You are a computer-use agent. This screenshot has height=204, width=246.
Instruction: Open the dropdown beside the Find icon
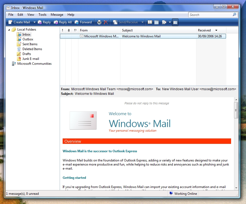170,22
